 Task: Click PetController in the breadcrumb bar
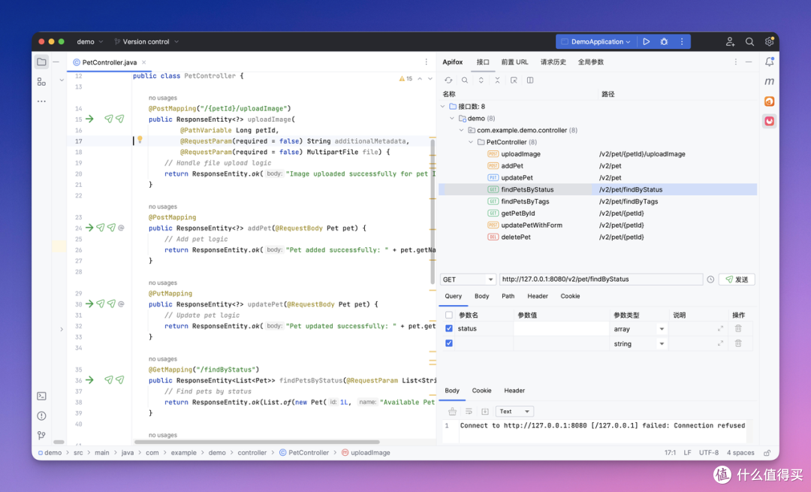tap(304, 453)
